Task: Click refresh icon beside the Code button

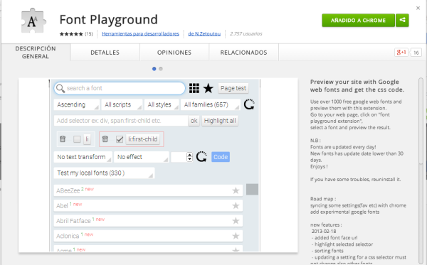Action: click(201, 157)
